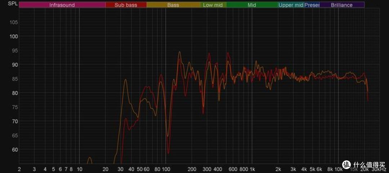Select the Upper mid band segment
The height and width of the screenshot is (173, 389).
(291, 5)
